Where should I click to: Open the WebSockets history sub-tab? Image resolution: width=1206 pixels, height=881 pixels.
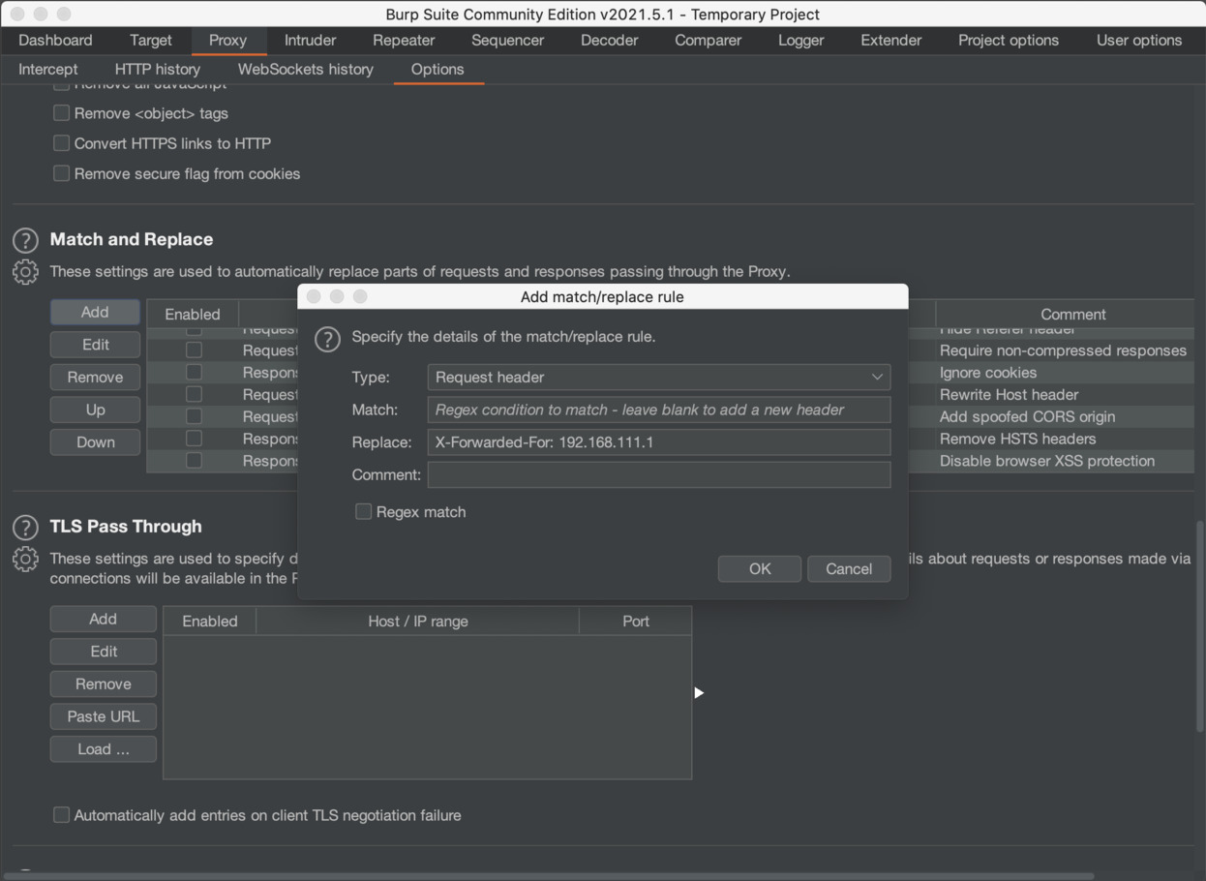coord(305,69)
